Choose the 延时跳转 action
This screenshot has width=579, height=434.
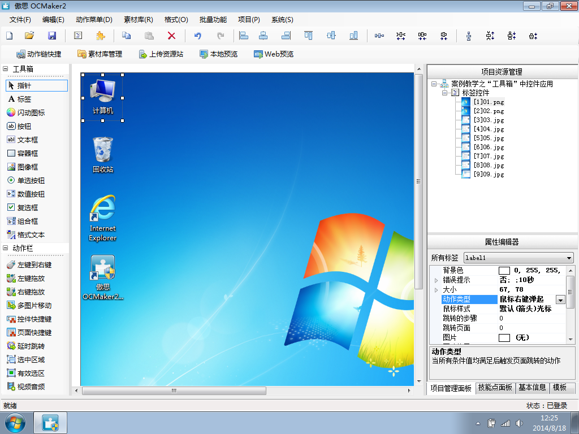[x=26, y=346]
